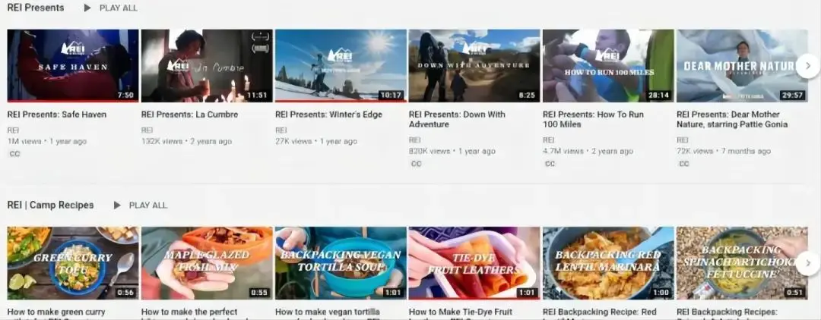Play Green Curry Tofu recipe thumbnail
This screenshot has width=821, height=320.
[x=73, y=263]
